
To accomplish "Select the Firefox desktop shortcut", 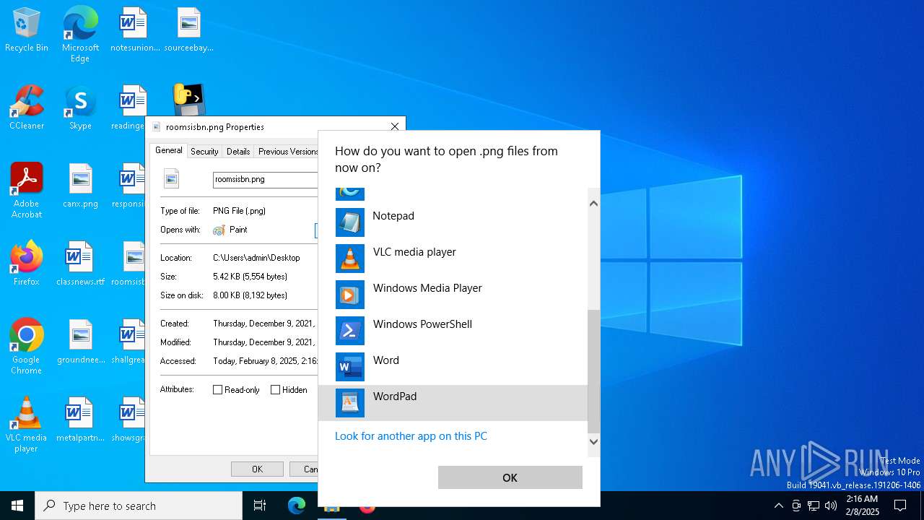I will 27,264.
